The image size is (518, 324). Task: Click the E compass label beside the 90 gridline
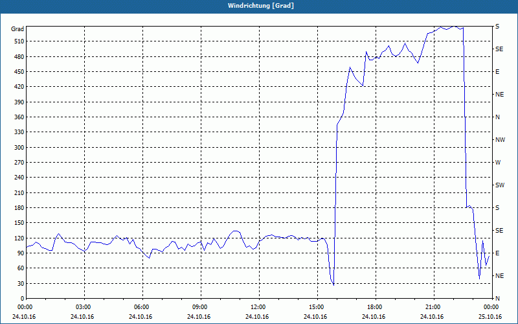point(497,253)
